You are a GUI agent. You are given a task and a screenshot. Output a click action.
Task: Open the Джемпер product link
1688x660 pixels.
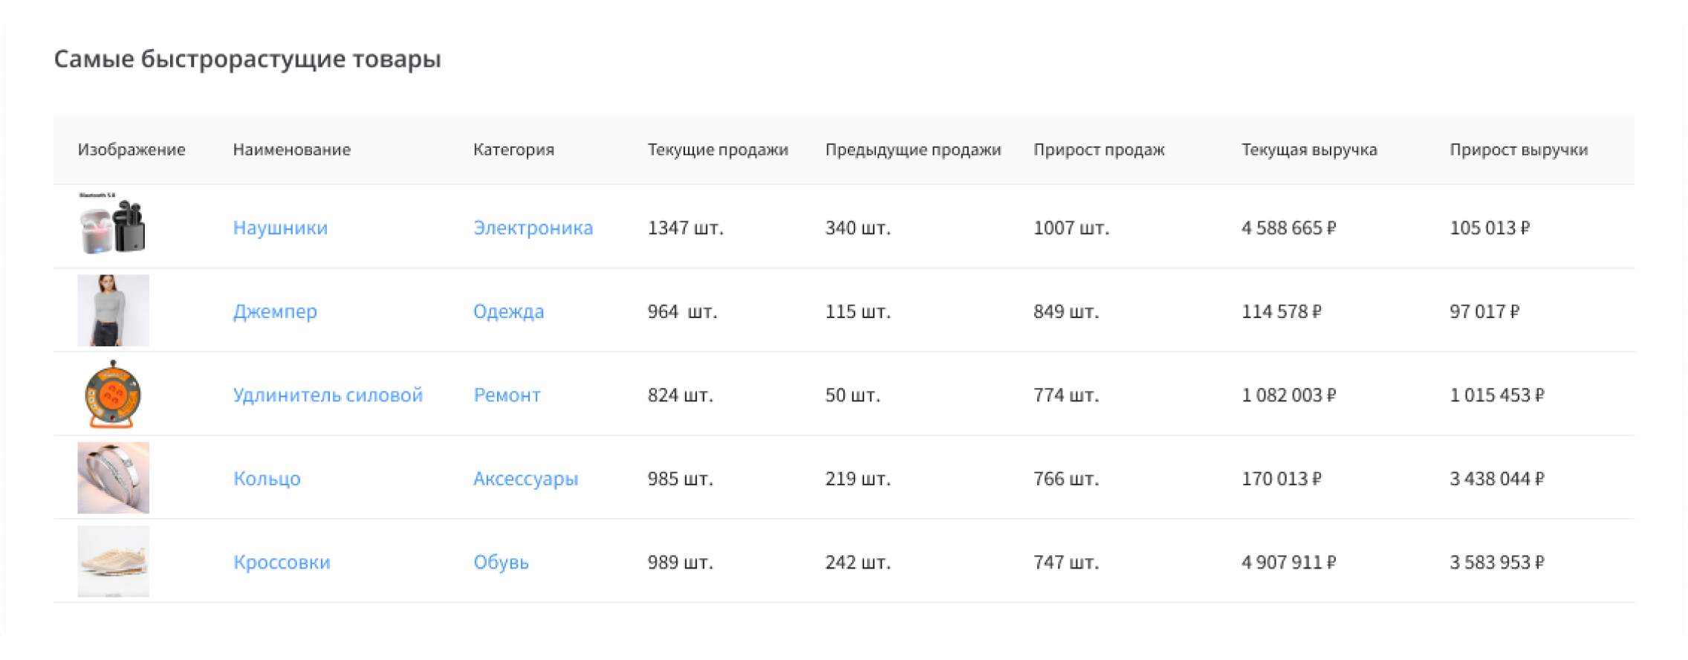click(275, 311)
